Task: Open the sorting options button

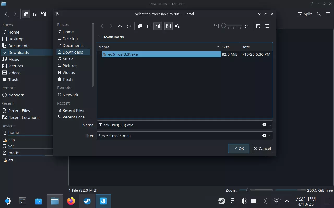Action: tap(177, 26)
